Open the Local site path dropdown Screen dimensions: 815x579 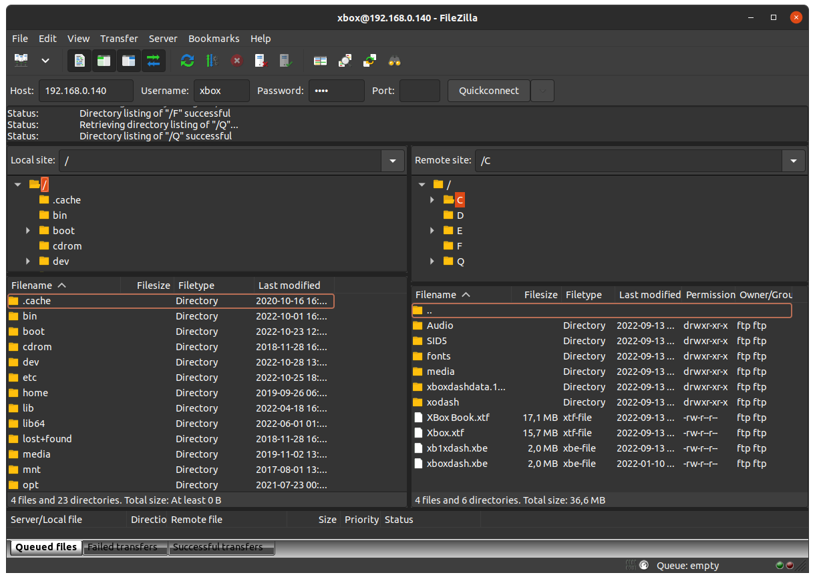(x=393, y=161)
